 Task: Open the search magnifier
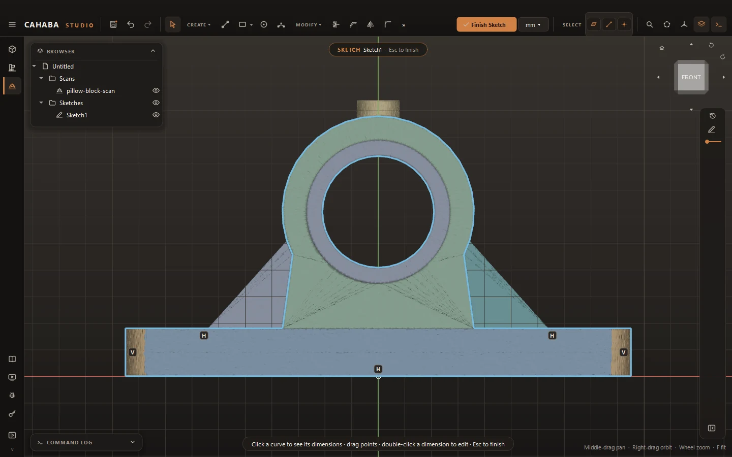pos(650,24)
